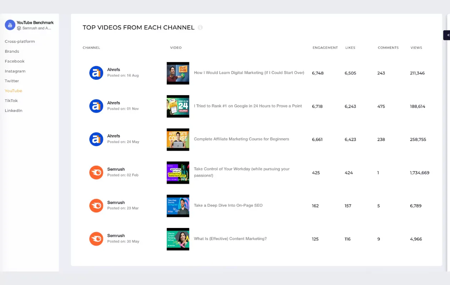Open 'Take a Deep Dive Into On-Page SEO' title

tap(228, 205)
